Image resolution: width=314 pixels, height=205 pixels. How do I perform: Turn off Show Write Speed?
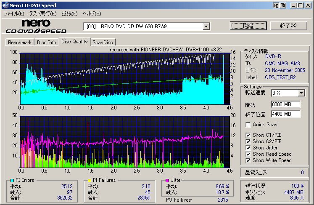coord(248,160)
